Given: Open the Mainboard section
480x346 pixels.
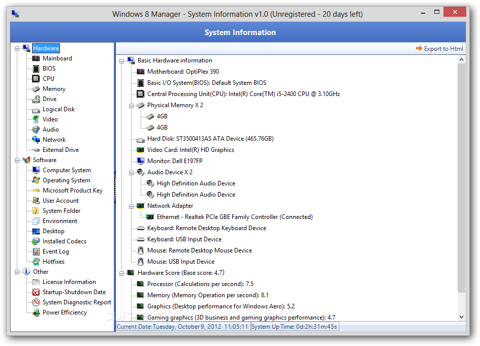Looking at the screenshot, I should [57, 58].
